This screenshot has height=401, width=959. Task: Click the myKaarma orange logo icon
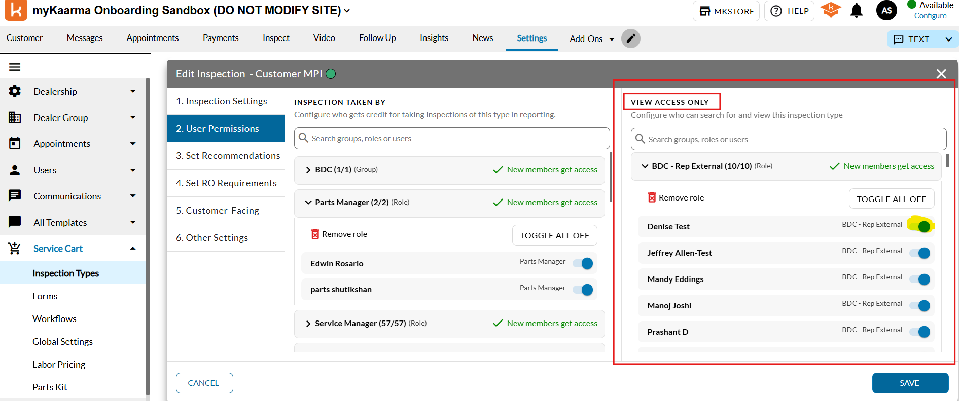[x=16, y=10]
